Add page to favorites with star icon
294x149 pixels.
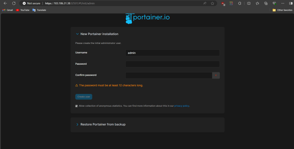tap(212, 3)
